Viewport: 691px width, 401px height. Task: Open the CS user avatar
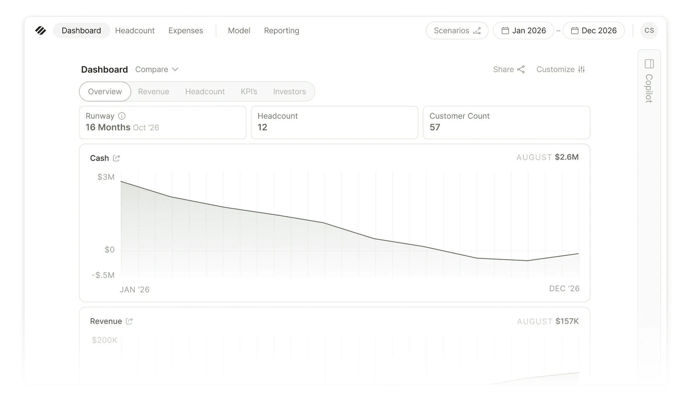coord(649,31)
